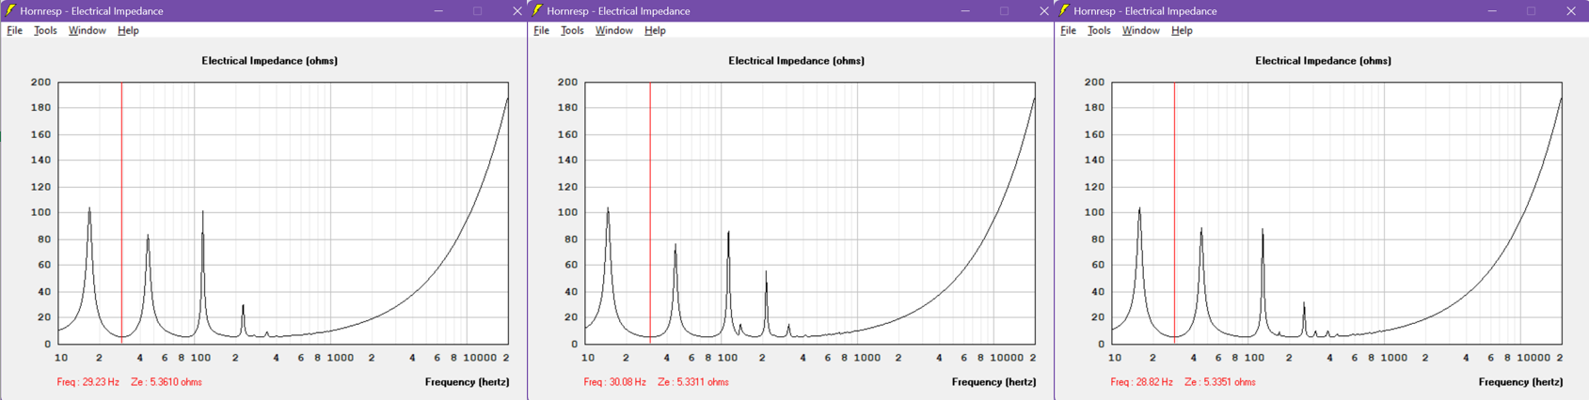Open File menu in the right Hornresp window
This screenshot has width=1589, height=400.
pyautogui.click(x=1069, y=31)
